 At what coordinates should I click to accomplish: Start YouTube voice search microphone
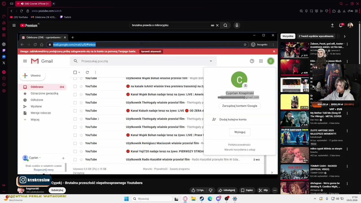pyautogui.click(x=237, y=25)
